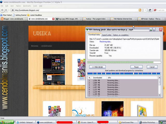Click the Hide details button
The image size is (166, 124).
click(98, 67)
